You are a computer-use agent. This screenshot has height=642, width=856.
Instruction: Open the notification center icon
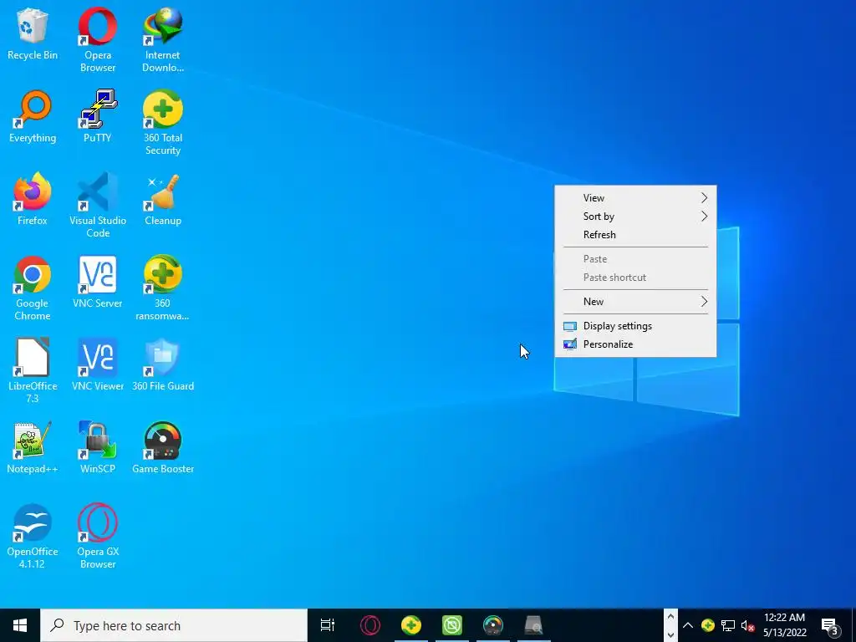pyautogui.click(x=830, y=625)
